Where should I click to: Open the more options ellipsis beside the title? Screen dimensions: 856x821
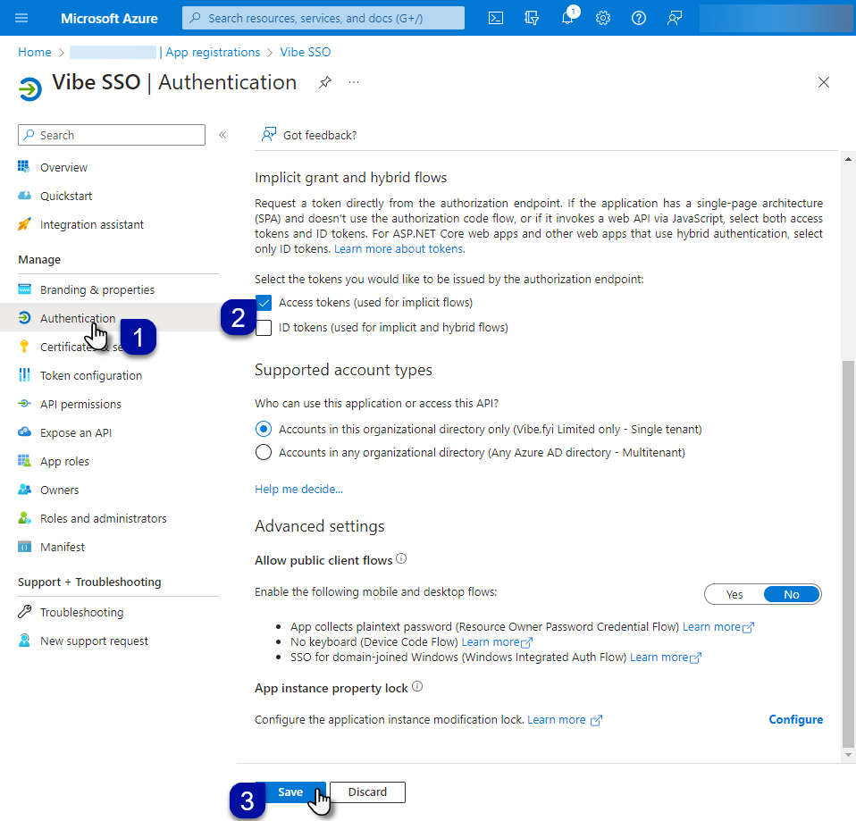[354, 82]
